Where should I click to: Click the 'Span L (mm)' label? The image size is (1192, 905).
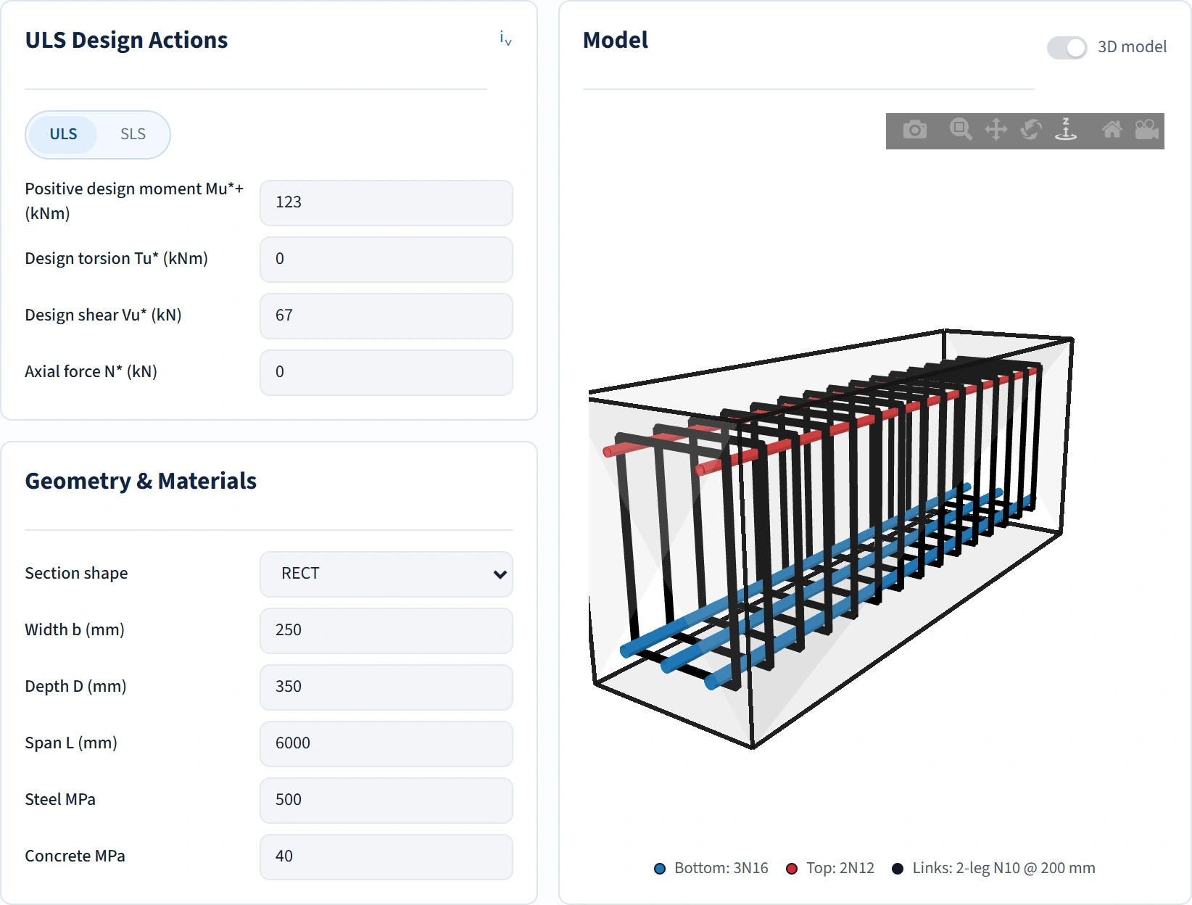click(71, 743)
